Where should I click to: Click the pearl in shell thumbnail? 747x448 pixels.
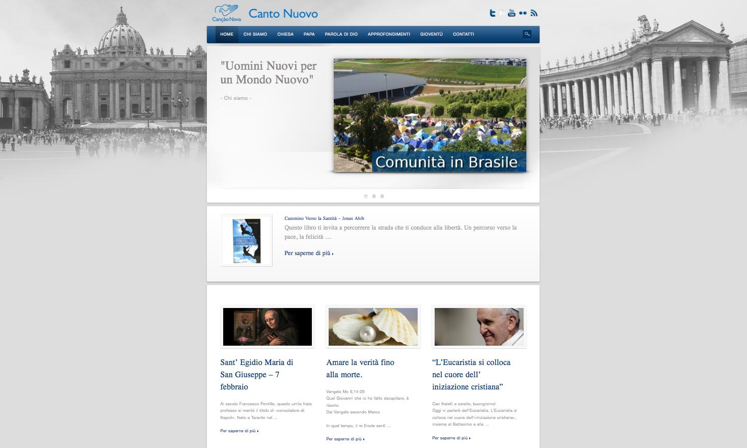(373, 327)
